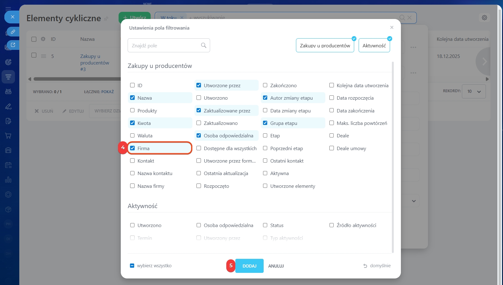Click the USUŃ action
The width and height of the screenshot is (503, 285).
[44, 111]
